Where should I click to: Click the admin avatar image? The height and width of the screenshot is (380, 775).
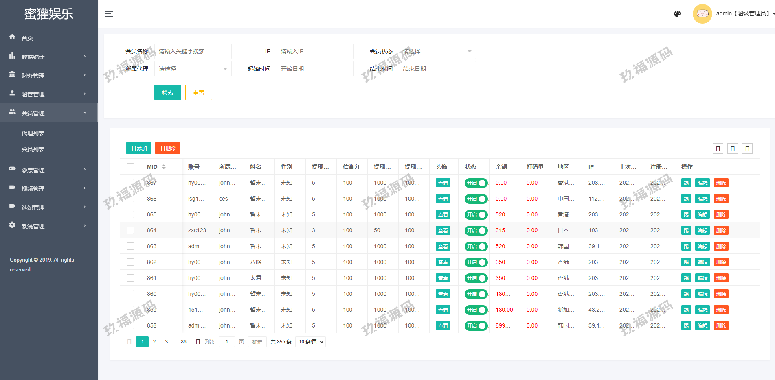[x=702, y=14]
